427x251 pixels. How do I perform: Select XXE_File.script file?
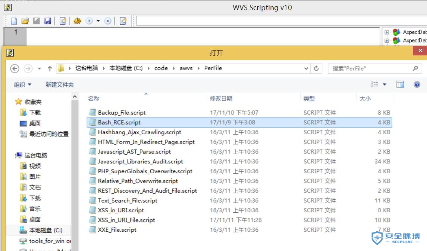click(117, 230)
